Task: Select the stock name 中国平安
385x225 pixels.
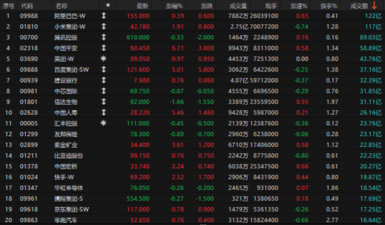Action: [66, 48]
